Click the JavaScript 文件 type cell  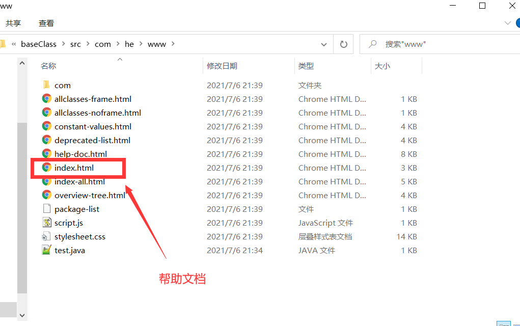[325, 223]
